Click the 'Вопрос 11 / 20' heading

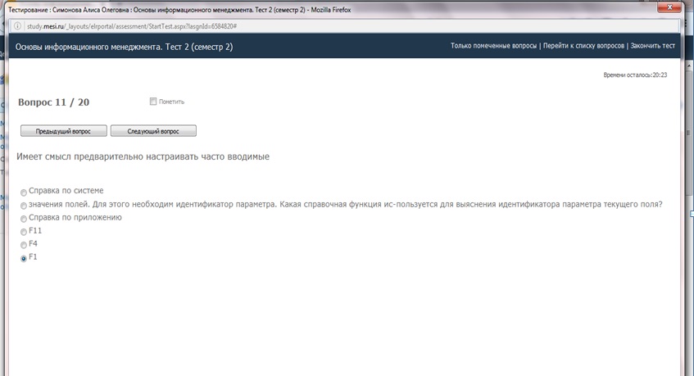click(x=53, y=102)
